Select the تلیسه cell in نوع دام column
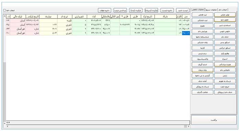The height and width of the screenshot is (131, 240). pyautogui.click(x=65, y=20)
